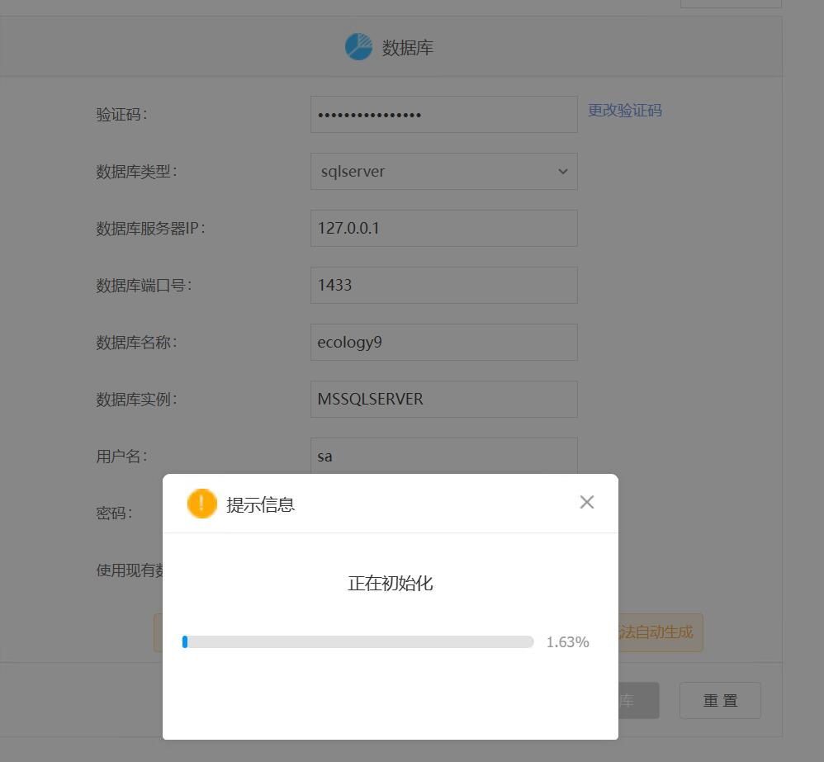The width and height of the screenshot is (824, 762).
Task: Click the blue database logo icon
Action: coord(358,47)
